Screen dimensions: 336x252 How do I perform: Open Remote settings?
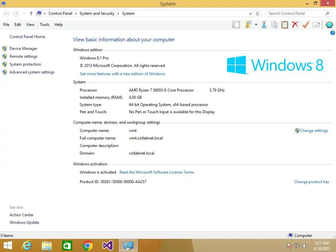[23, 56]
